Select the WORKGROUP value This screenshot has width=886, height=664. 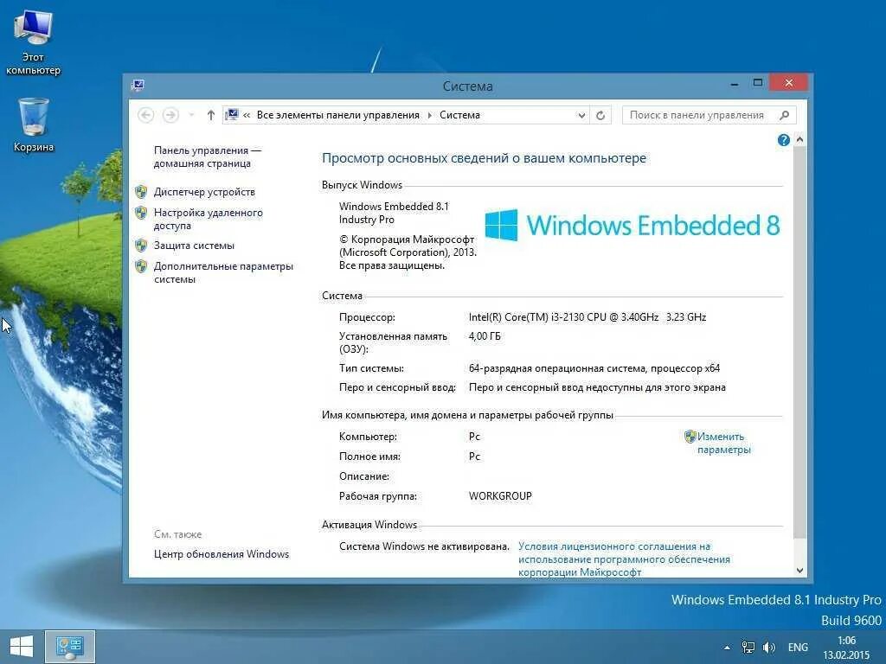pyautogui.click(x=500, y=496)
